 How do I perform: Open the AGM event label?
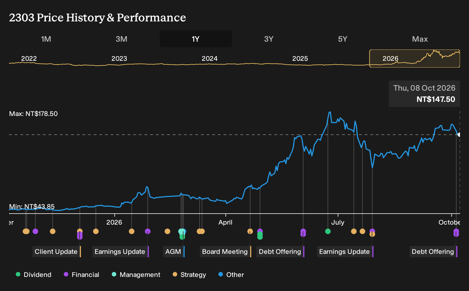(x=174, y=252)
